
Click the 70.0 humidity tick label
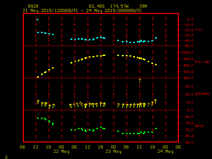point(189,130)
